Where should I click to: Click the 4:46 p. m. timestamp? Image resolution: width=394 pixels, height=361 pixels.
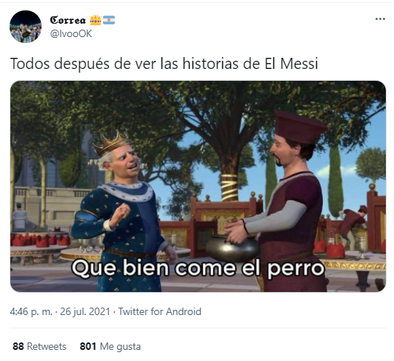31,311
